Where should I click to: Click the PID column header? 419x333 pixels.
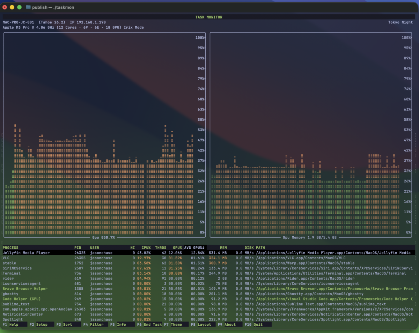78,248
